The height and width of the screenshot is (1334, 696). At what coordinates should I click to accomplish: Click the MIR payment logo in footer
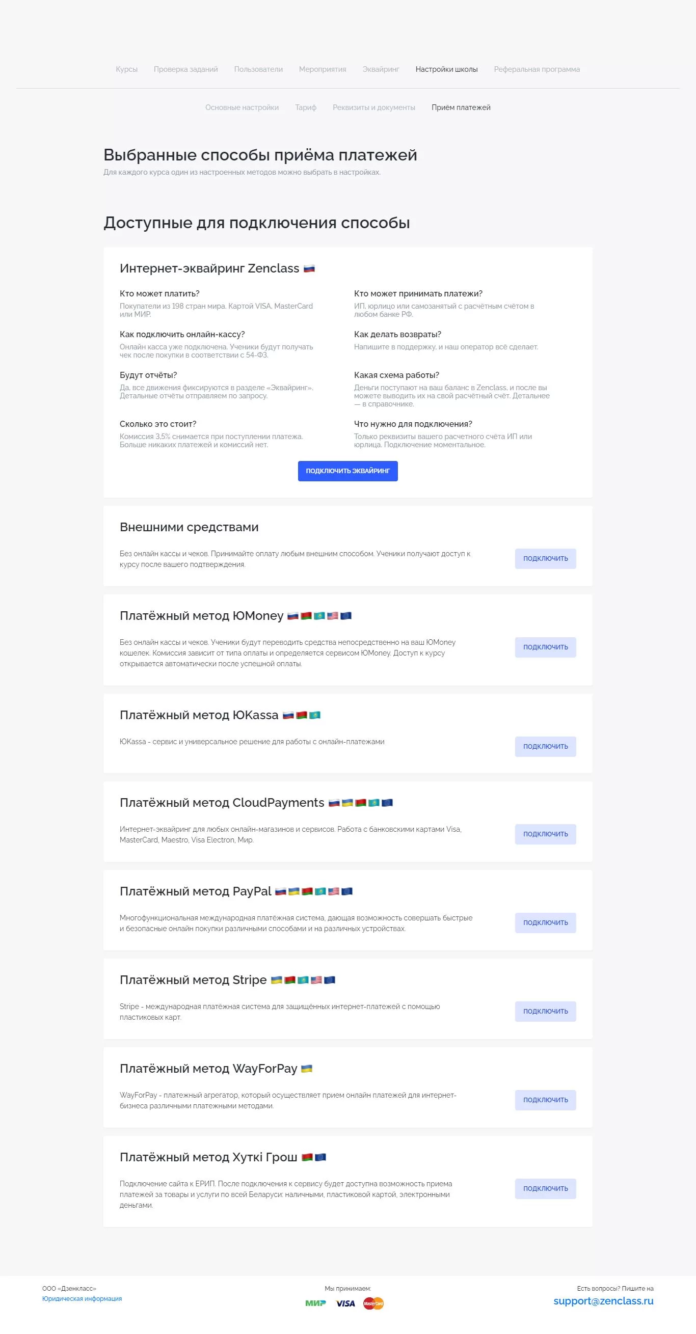point(315,1303)
